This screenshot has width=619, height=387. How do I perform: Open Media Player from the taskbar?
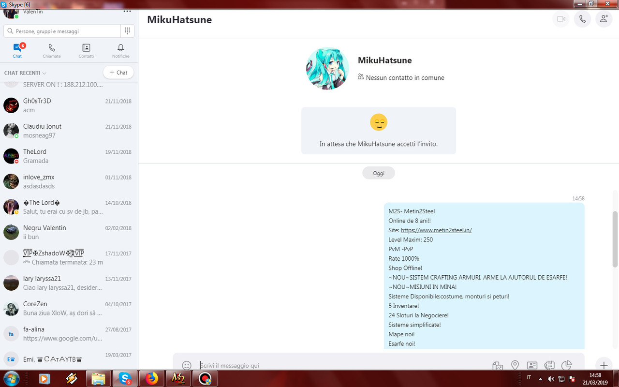click(x=44, y=379)
